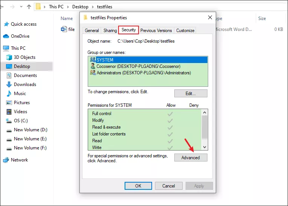Click the Videos film icon
Screen dimensions: 288x206
point(9,112)
